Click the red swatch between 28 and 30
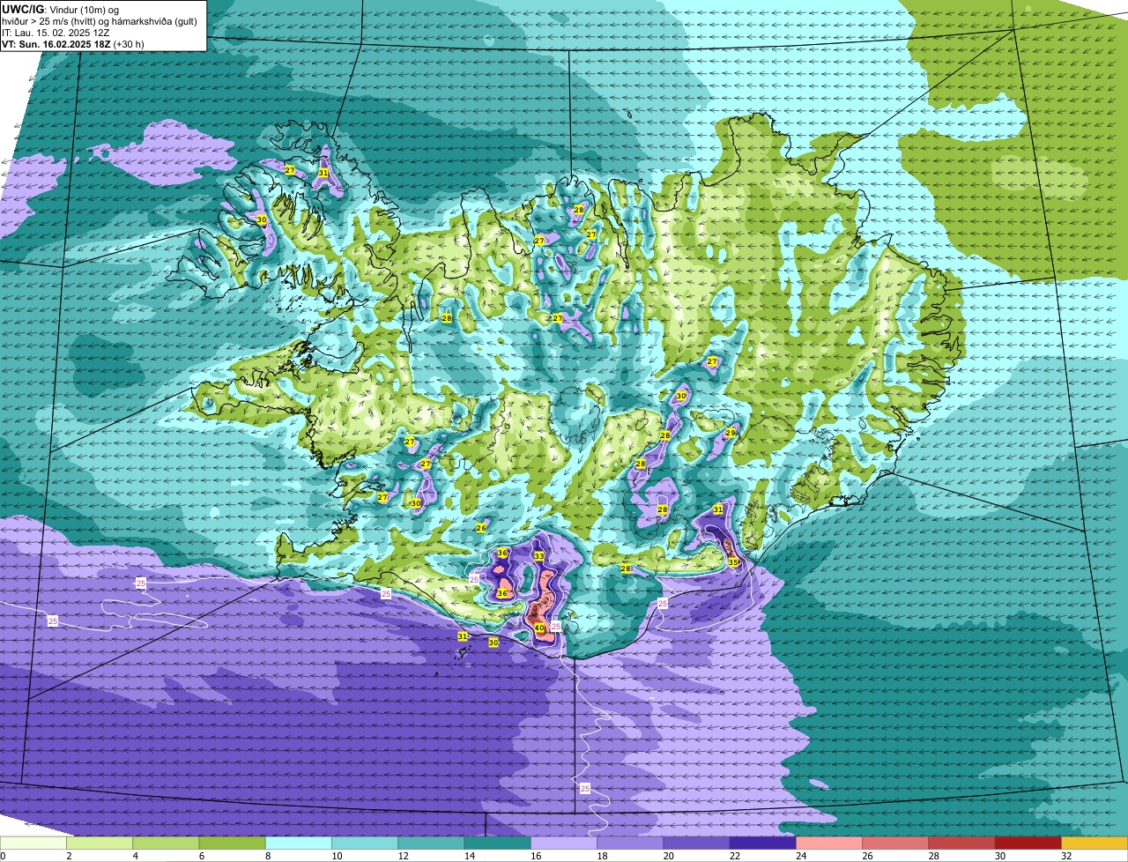The height and width of the screenshot is (862, 1128). [x=961, y=843]
